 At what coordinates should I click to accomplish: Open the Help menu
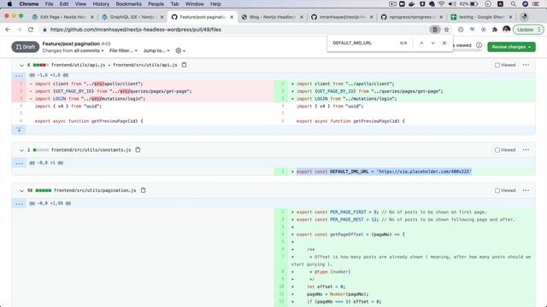point(215,4)
